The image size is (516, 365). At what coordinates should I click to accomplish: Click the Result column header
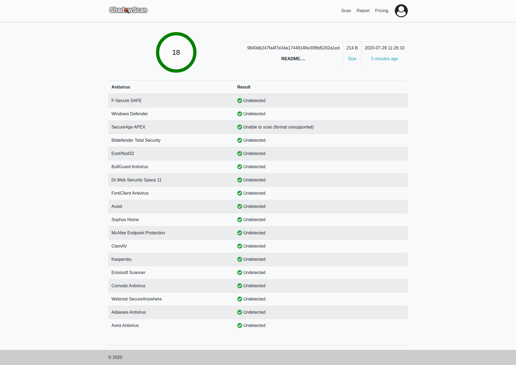[244, 87]
